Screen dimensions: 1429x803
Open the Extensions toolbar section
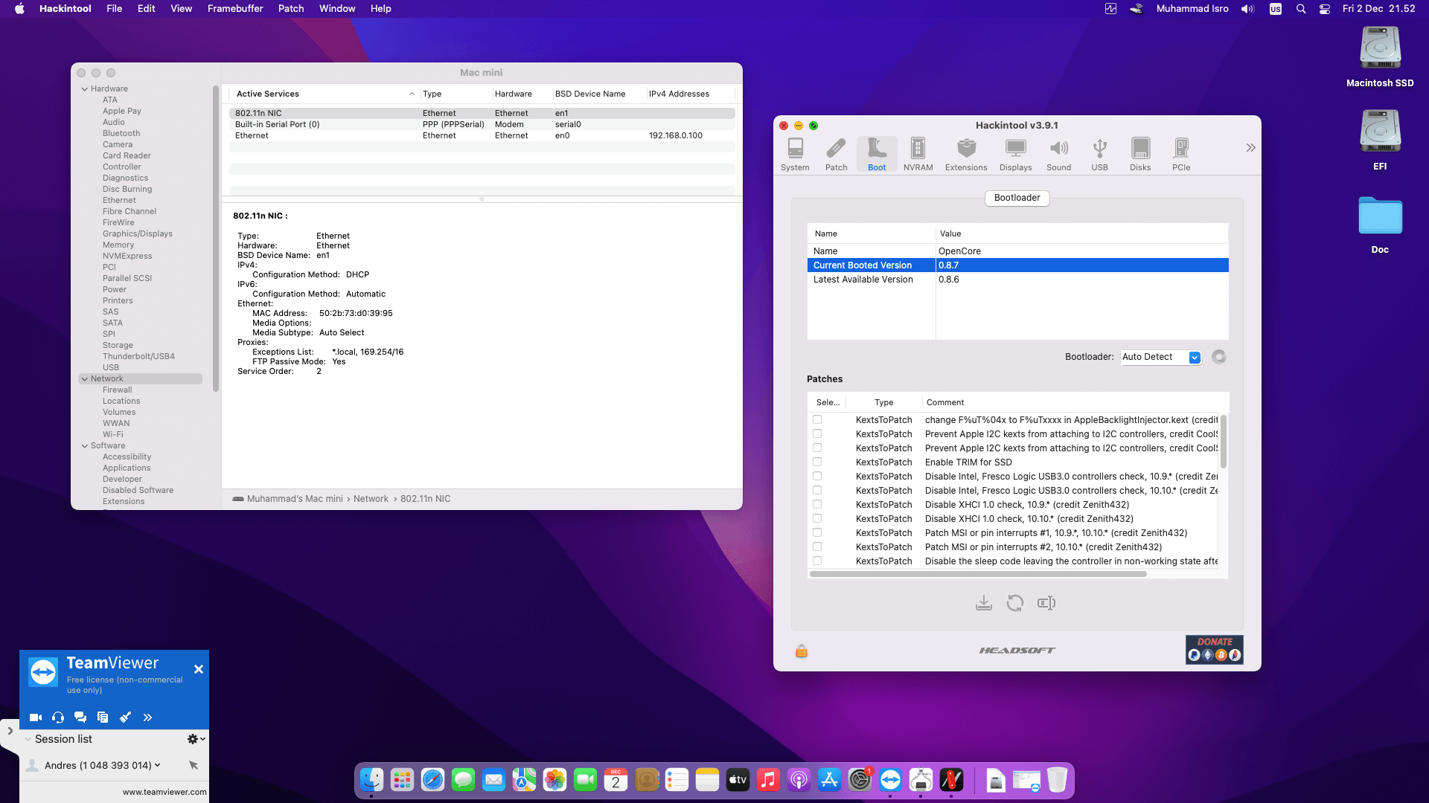click(x=966, y=155)
